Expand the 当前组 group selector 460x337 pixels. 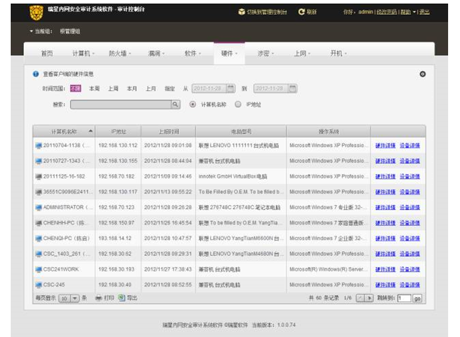pyautogui.click(x=32, y=32)
